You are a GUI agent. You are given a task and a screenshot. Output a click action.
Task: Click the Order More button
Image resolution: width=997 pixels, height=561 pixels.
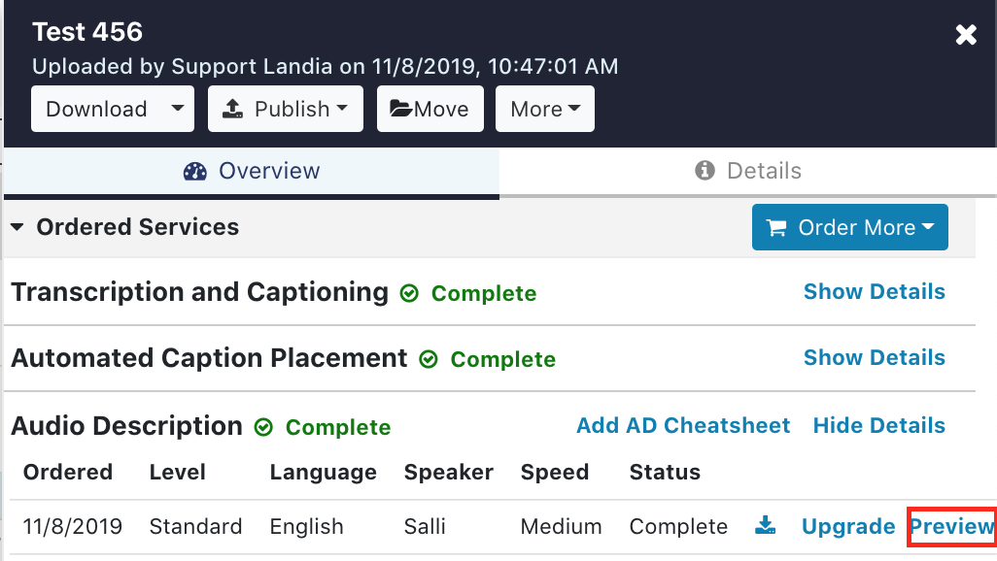(849, 227)
